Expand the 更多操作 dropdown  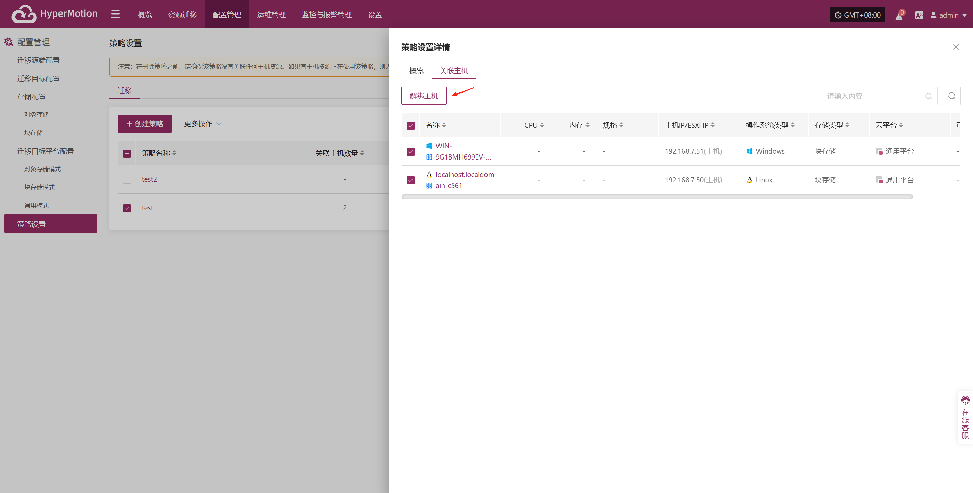pos(203,124)
